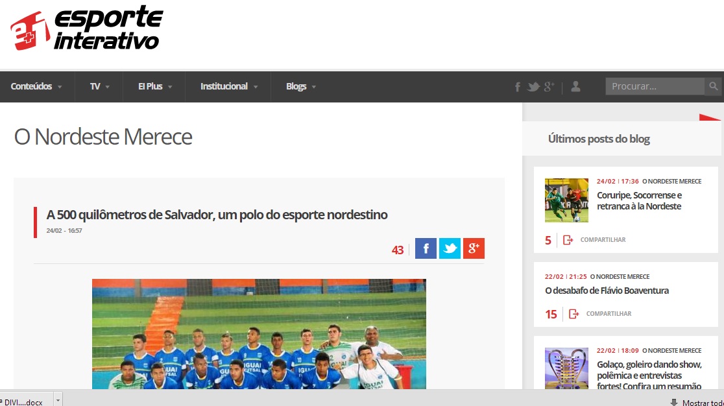
Task: Click in the Procurar search field
Action: point(655,86)
